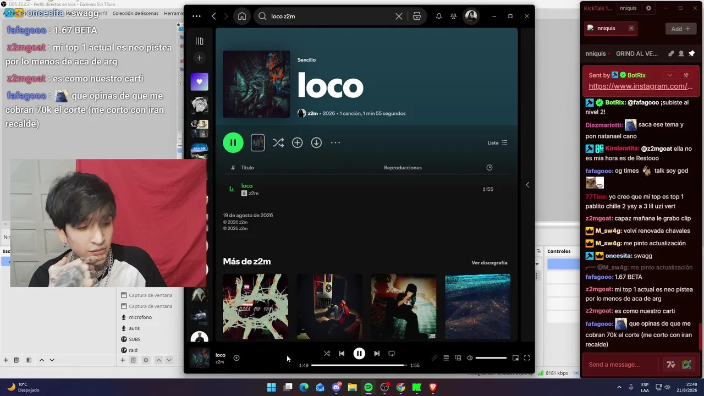
Task: Select SUBS source in OBS
Action: tap(135, 339)
